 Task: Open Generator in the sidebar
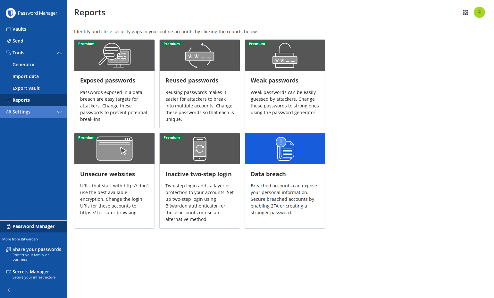[24, 65]
